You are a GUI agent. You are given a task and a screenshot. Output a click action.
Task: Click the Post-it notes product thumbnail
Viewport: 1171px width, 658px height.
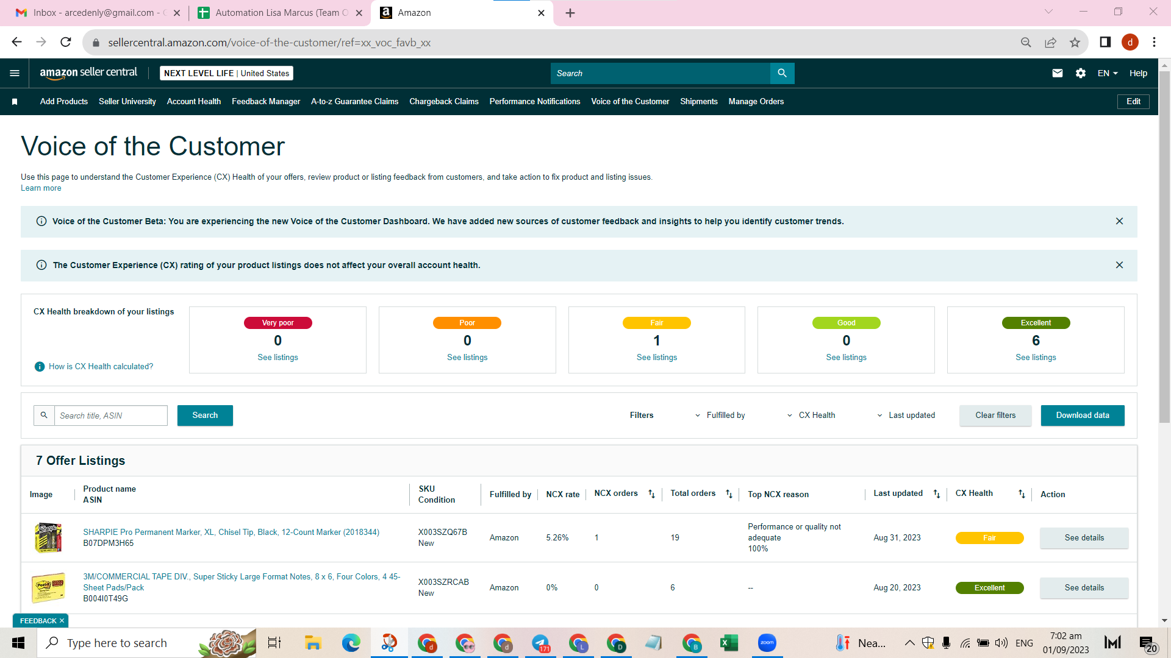point(48,588)
